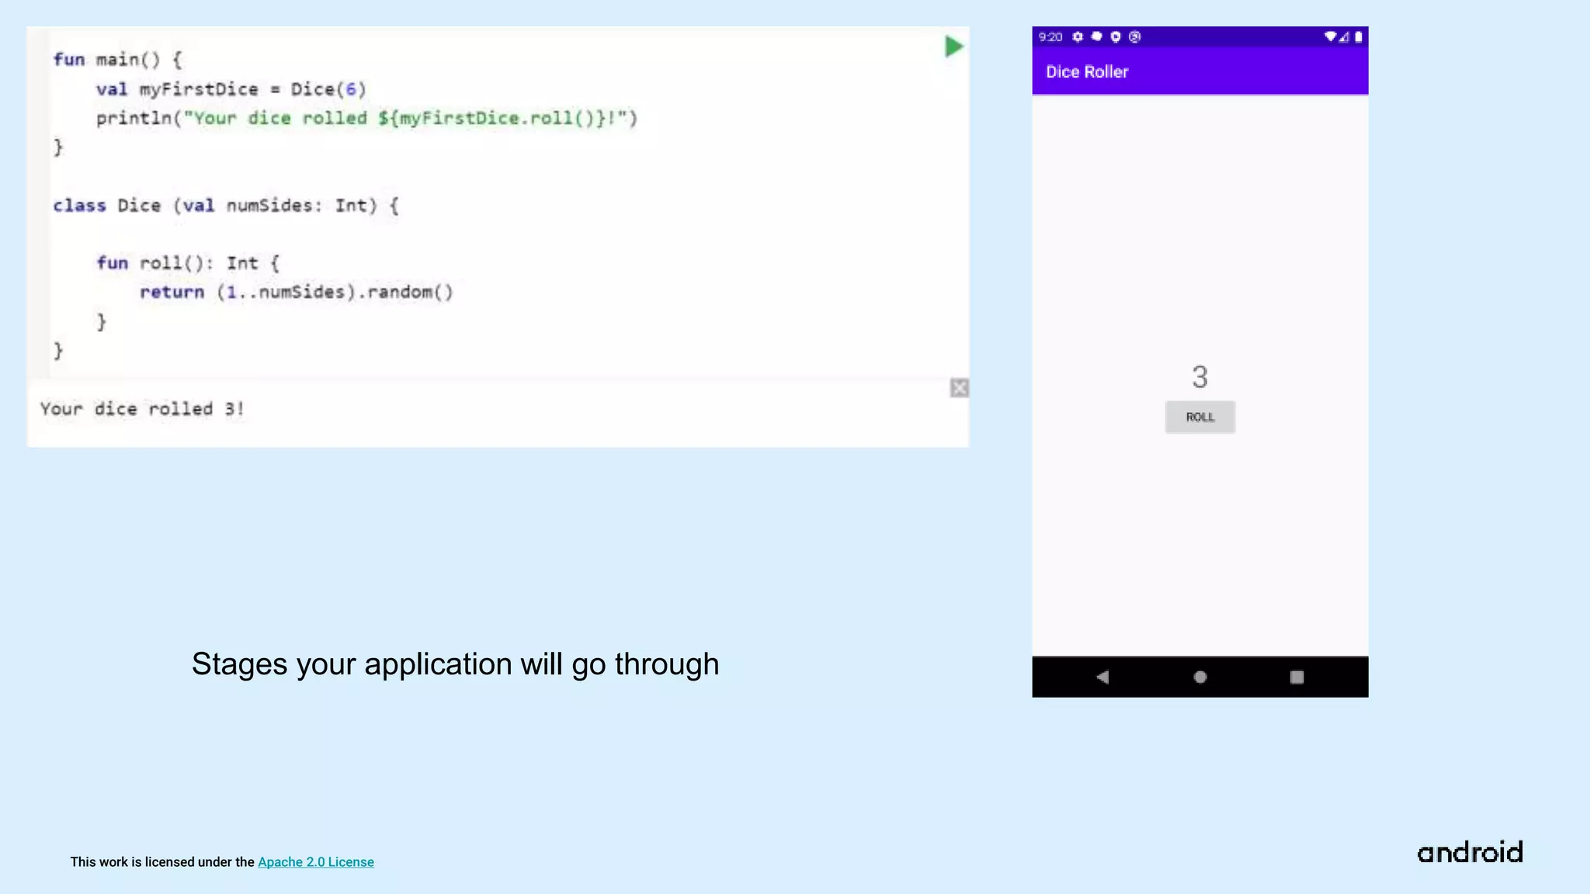Screen dimensions: 1590x894
Task: Tap the ROLL button in the phone
Action: pyautogui.click(x=1199, y=417)
